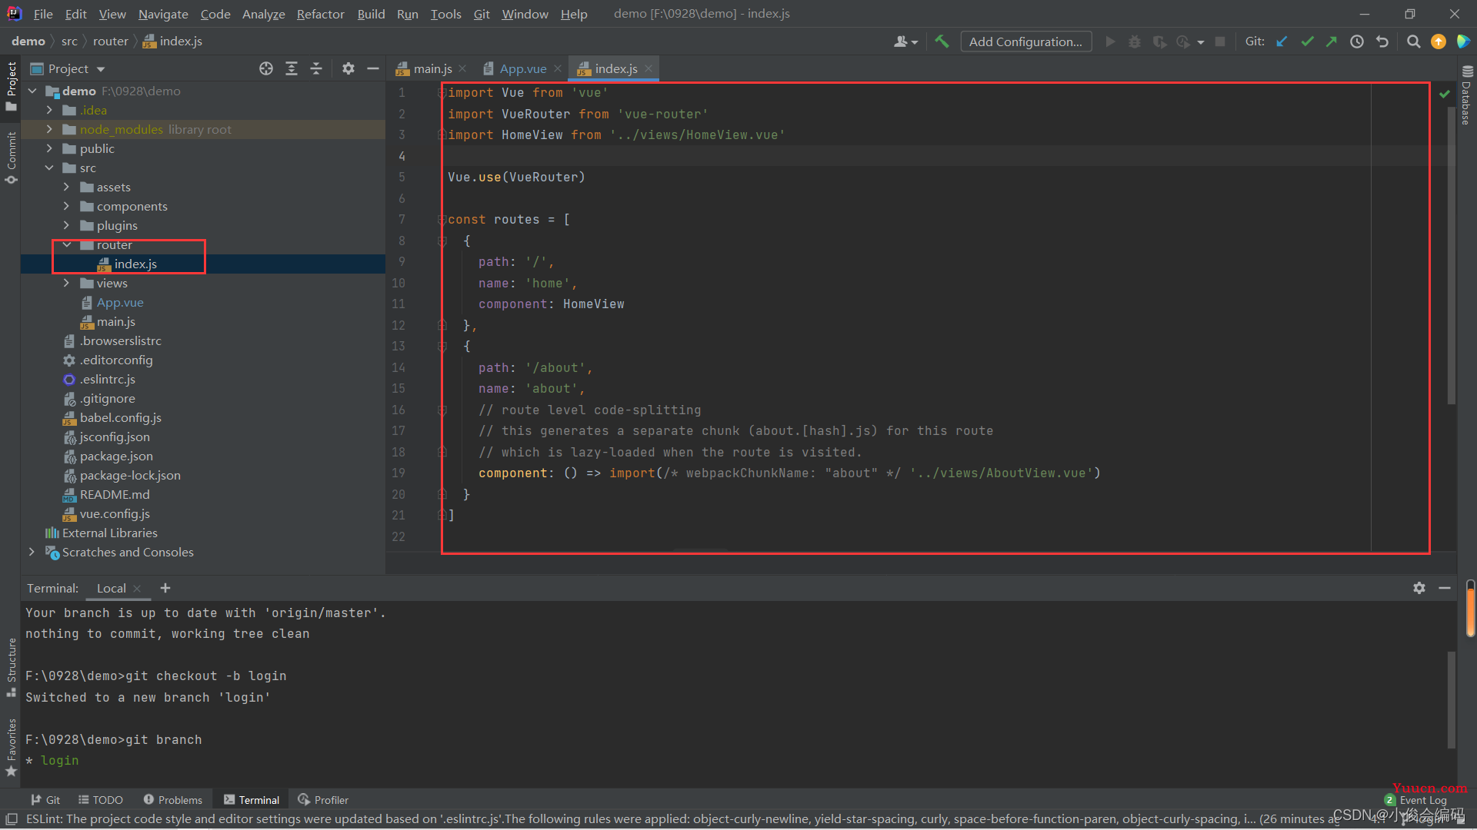Open the Event Log
Screen dimensions: 1477x830
coord(1416,800)
